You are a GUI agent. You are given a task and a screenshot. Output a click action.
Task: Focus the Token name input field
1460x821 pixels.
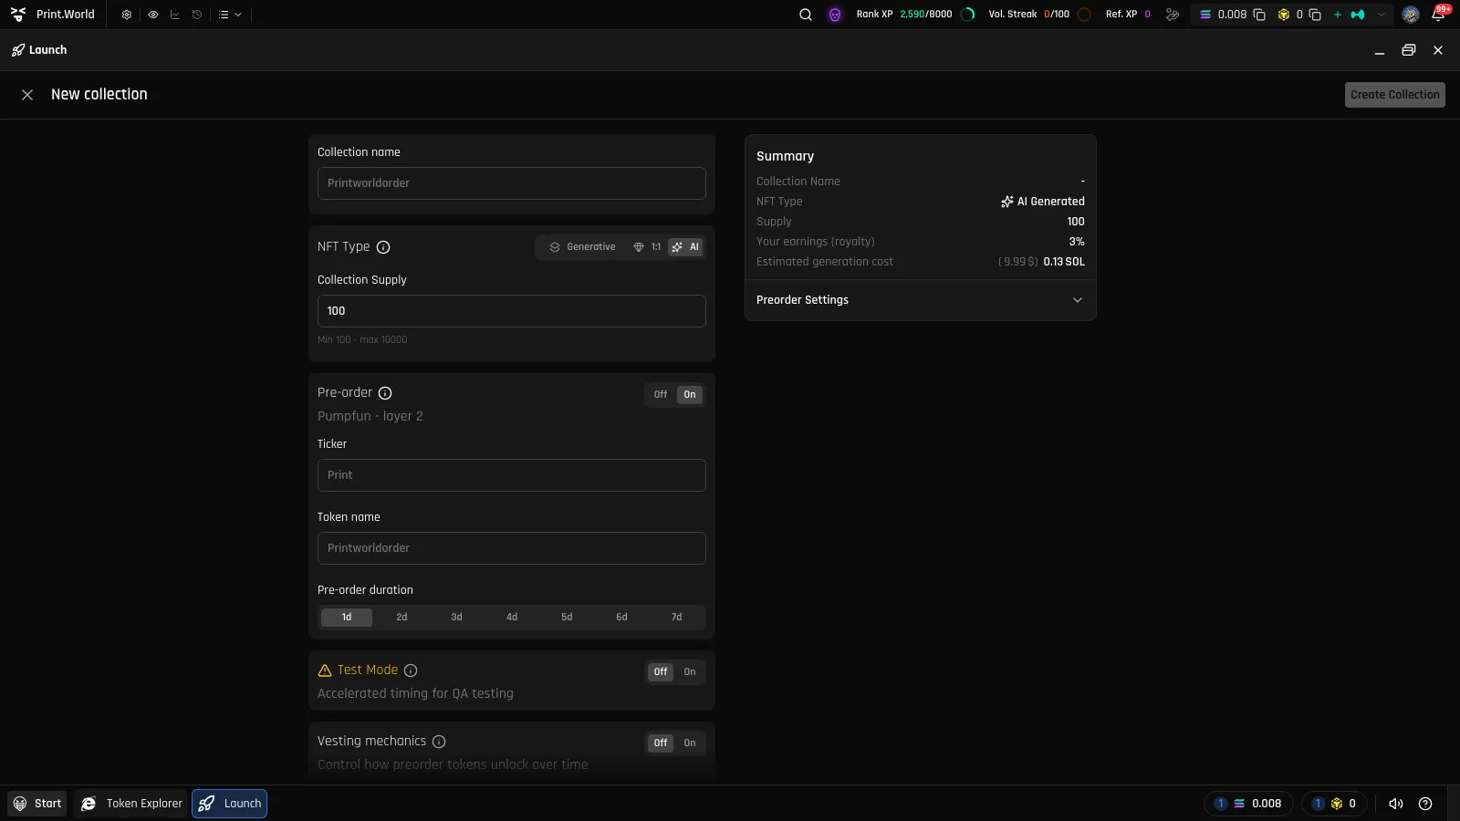click(x=511, y=548)
